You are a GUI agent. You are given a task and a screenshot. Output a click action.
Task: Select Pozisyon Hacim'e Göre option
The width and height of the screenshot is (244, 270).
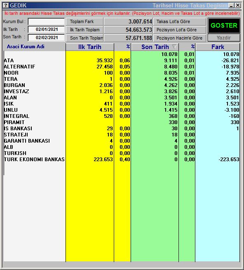180,38
